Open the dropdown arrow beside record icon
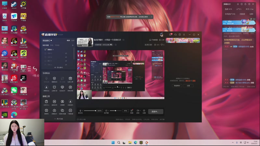260x146 pixels. point(140,111)
